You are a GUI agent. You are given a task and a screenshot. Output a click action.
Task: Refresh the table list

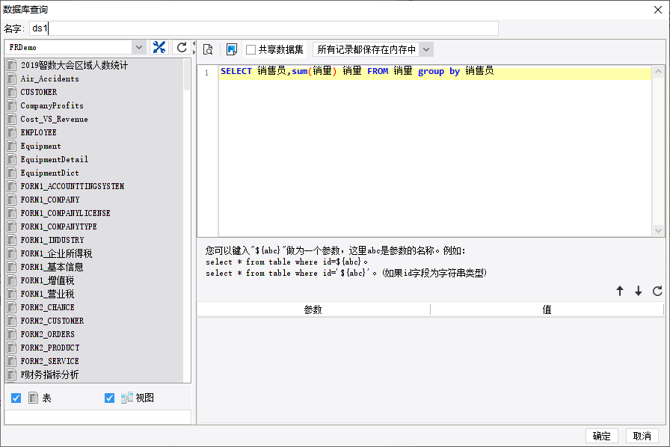tap(182, 47)
